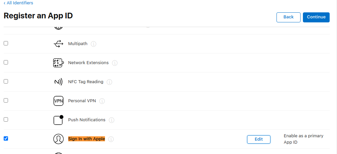The image size is (337, 154).
Task: Open info icon next to Network Extensions
Action: click(x=115, y=63)
